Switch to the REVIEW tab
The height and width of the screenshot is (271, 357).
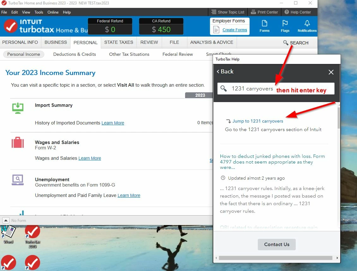point(149,42)
